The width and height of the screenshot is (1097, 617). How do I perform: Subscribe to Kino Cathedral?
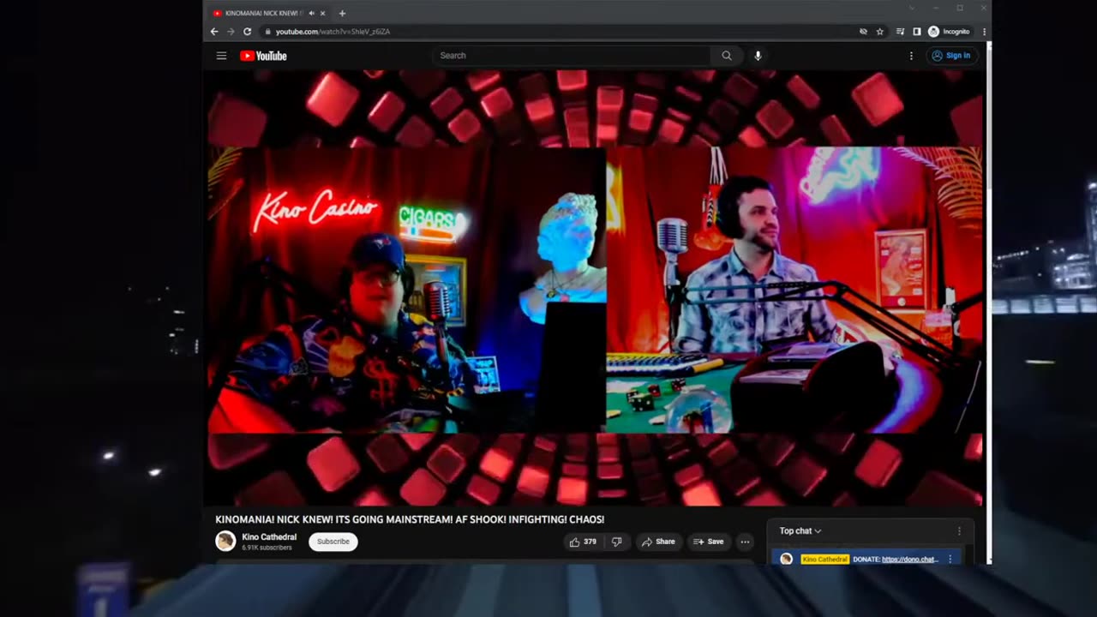(x=333, y=542)
